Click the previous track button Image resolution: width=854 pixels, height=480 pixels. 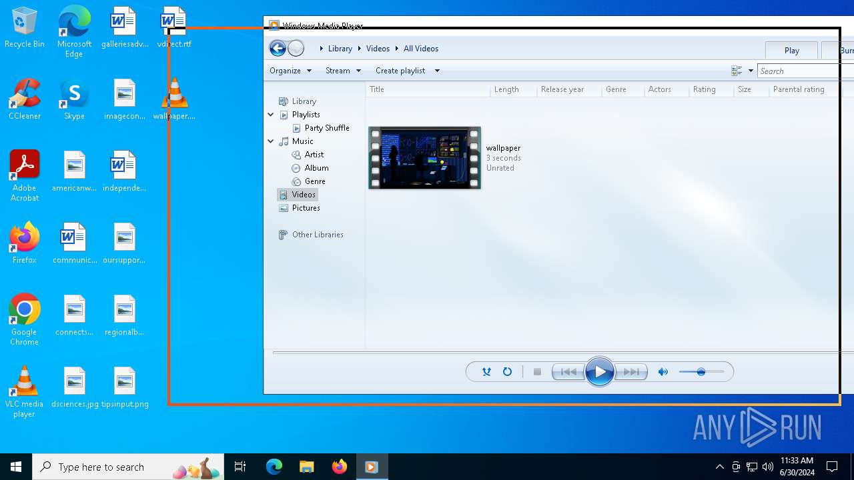[x=568, y=372]
